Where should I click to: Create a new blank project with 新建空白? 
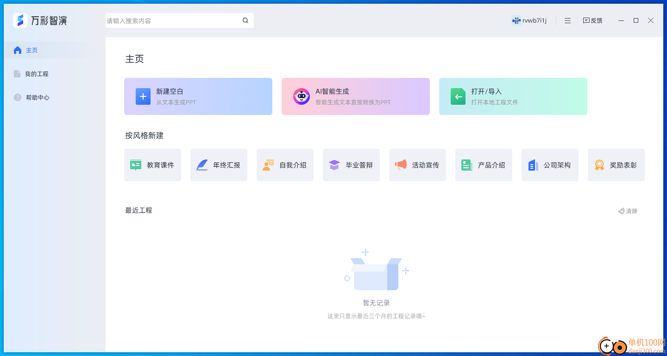(198, 96)
